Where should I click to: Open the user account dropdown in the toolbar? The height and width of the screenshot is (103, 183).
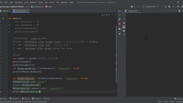click(x=132, y=7)
